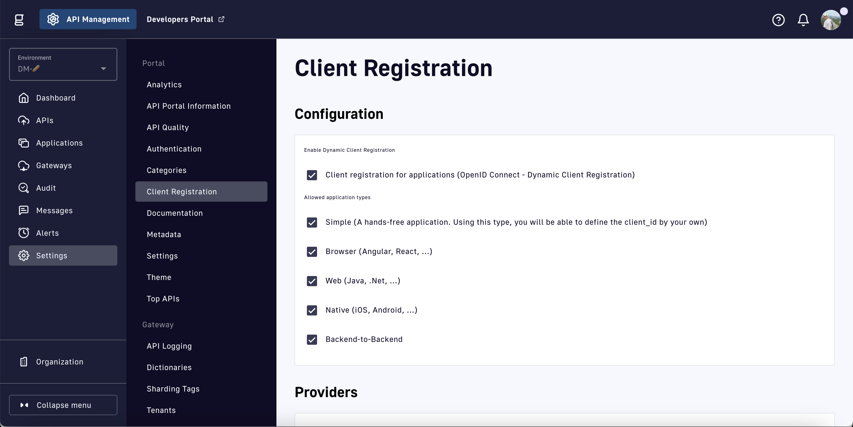This screenshot has height=427, width=853.
Task: Click the Dashboard home icon
Action: pyautogui.click(x=23, y=98)
